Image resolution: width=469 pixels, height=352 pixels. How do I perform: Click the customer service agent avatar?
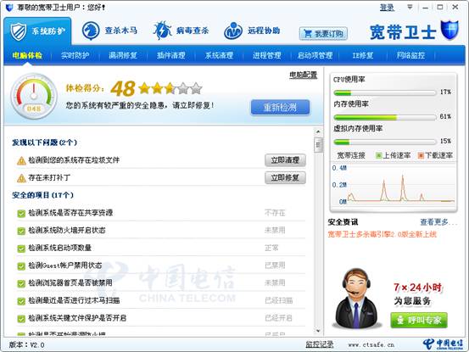[358, 299]
